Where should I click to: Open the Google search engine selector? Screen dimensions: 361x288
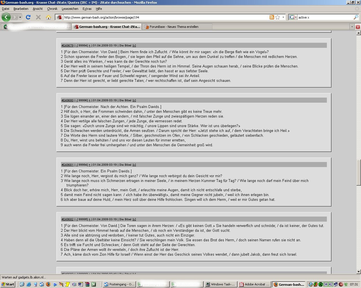[x=293, y=17]
